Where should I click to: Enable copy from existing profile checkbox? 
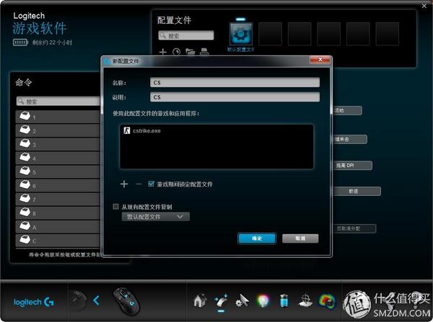pos(115,207)
